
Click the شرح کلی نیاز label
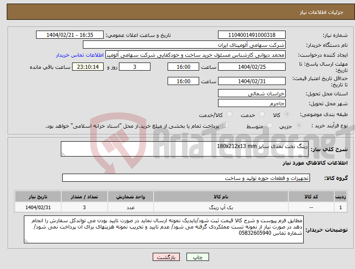click(x=329, y=149)
